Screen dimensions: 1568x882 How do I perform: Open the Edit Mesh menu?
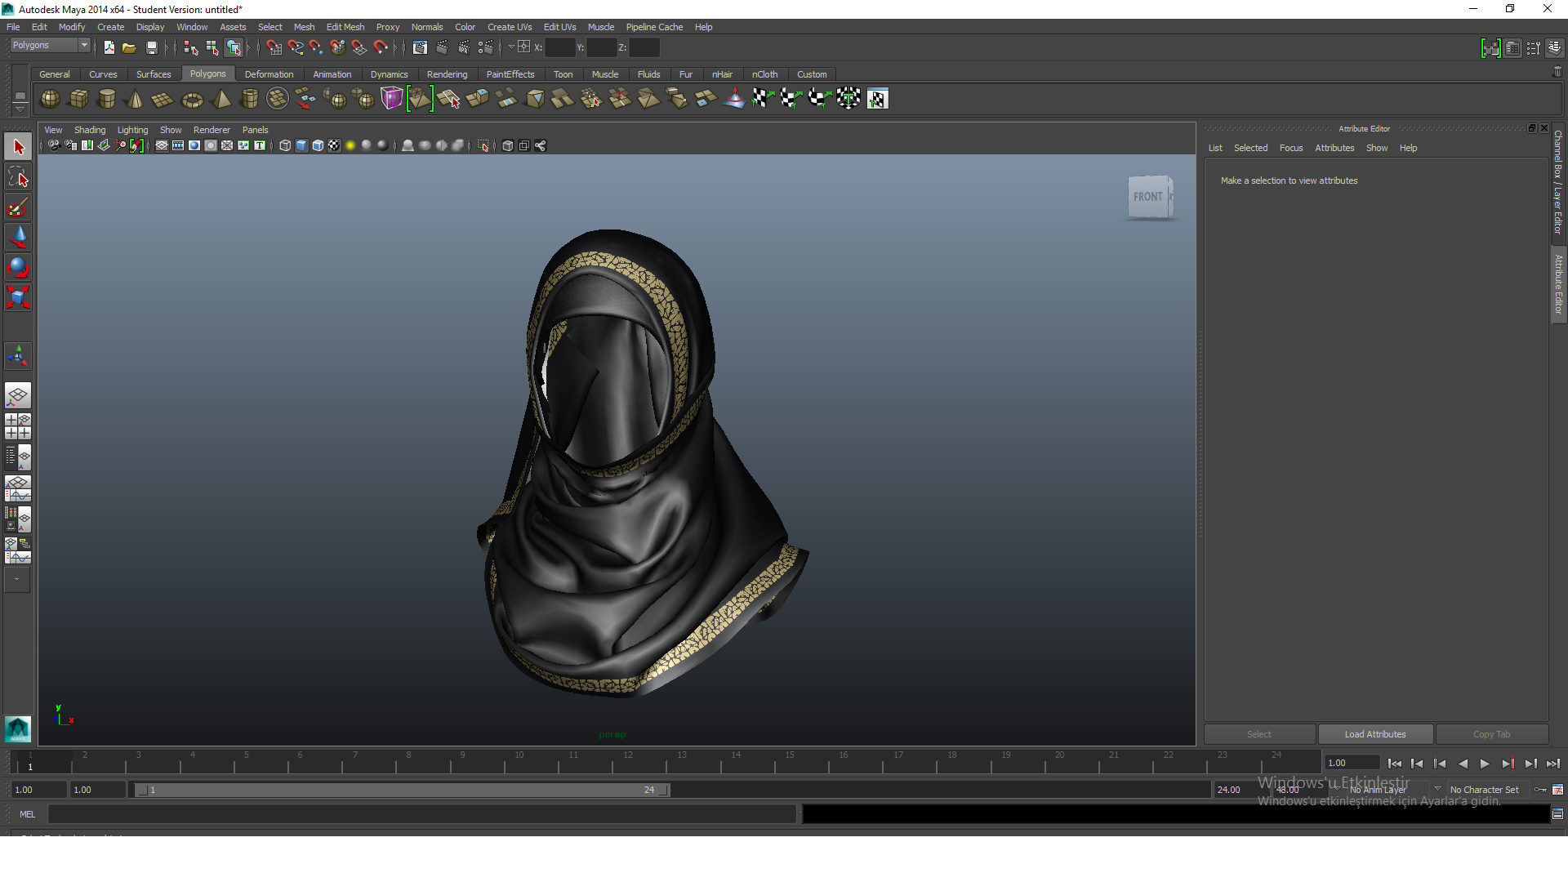click(345, 27)
